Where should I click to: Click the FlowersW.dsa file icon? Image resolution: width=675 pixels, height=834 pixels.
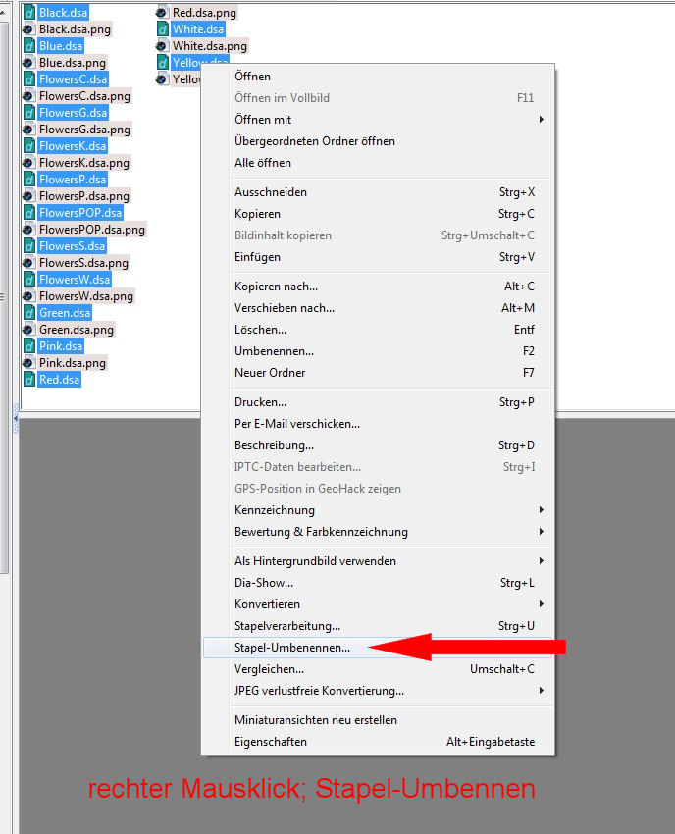pyautogui.click(x=29, y=280)
